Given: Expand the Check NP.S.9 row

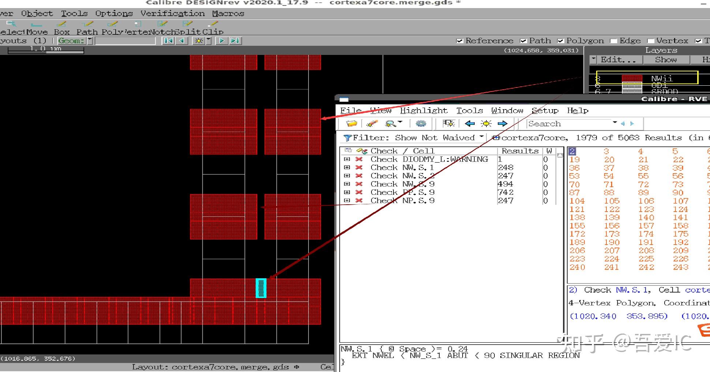Looking at the screenshot, I should [347, 200].
